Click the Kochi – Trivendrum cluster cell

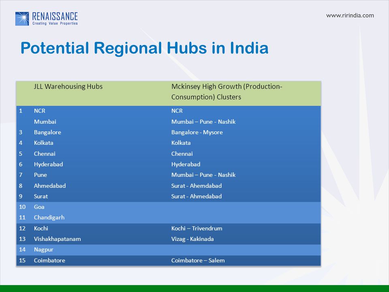point(197,228)
